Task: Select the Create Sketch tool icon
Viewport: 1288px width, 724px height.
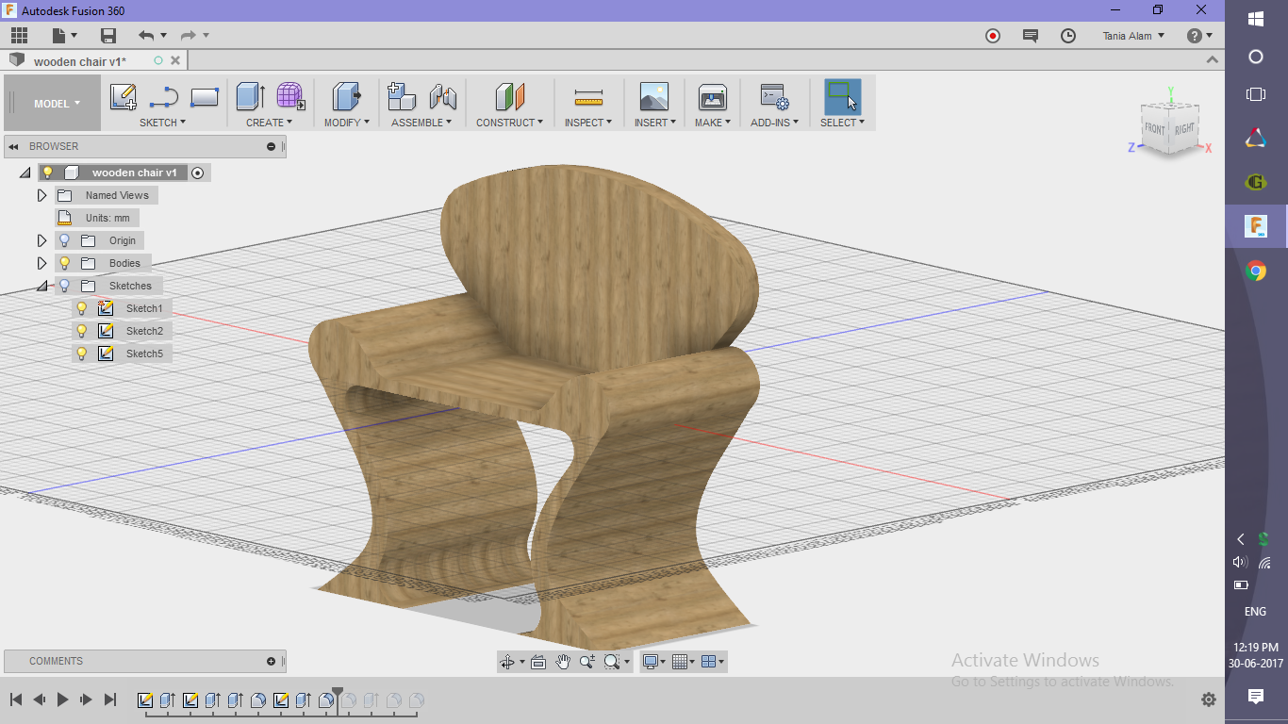Action: coord(124,97)
